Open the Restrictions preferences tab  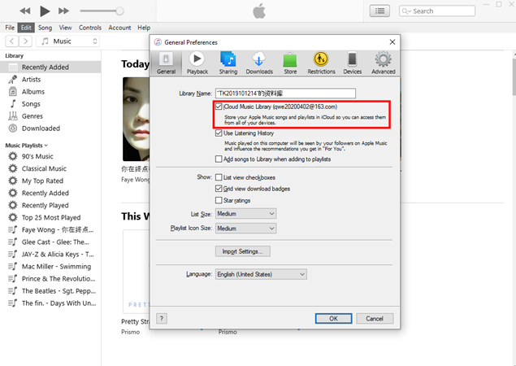click(x=321, y=63)
